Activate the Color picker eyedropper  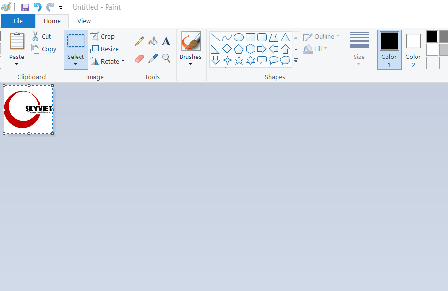(153, 58)
